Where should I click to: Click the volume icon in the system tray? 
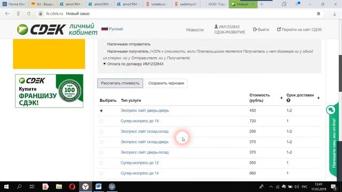tap(297, 187)
